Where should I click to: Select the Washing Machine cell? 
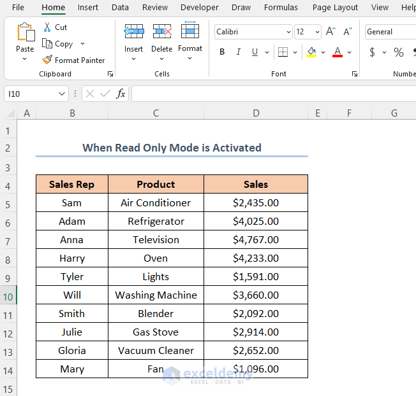click(x=156, y=295)
